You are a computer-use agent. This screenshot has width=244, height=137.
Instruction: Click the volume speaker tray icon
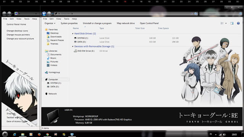[x=224, y=134]
